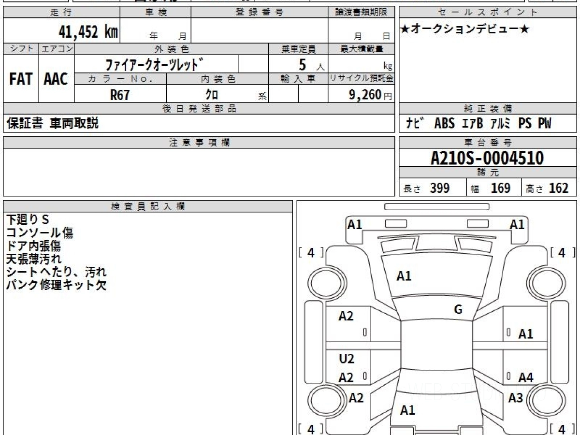The height and width of the screenshot is (435, 580).
Task: Click the FAT shift type value
Action: coord(21,79)
